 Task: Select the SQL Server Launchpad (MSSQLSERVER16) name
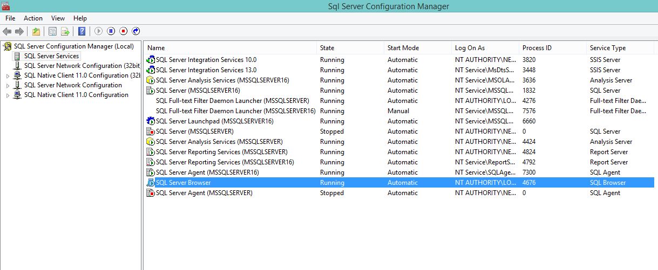coord(215,121)
